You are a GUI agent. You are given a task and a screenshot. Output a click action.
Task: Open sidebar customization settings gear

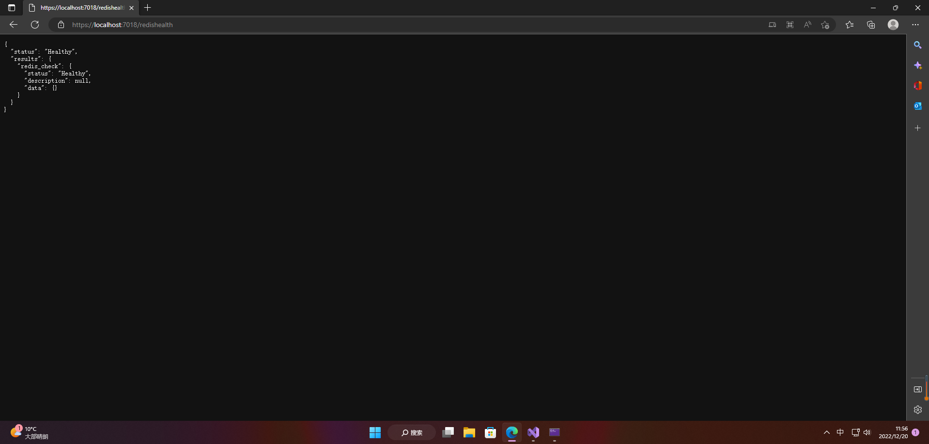918,410
